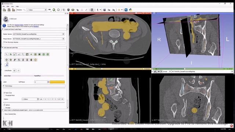235x132 pixels.
Task: Toggle the green slice link icon
Action: [155, 71]
